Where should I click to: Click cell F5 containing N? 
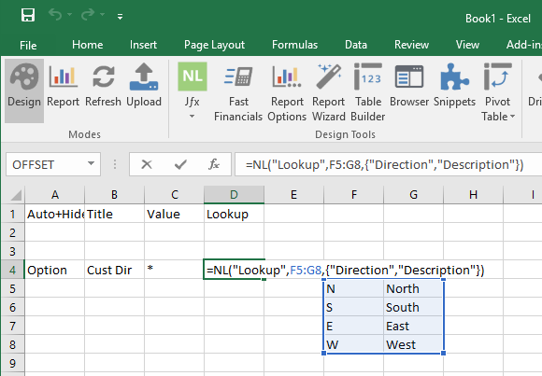[353, 288]
